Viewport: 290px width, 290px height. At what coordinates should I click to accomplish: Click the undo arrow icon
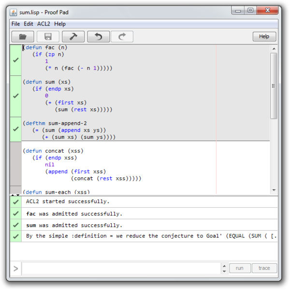98,37
